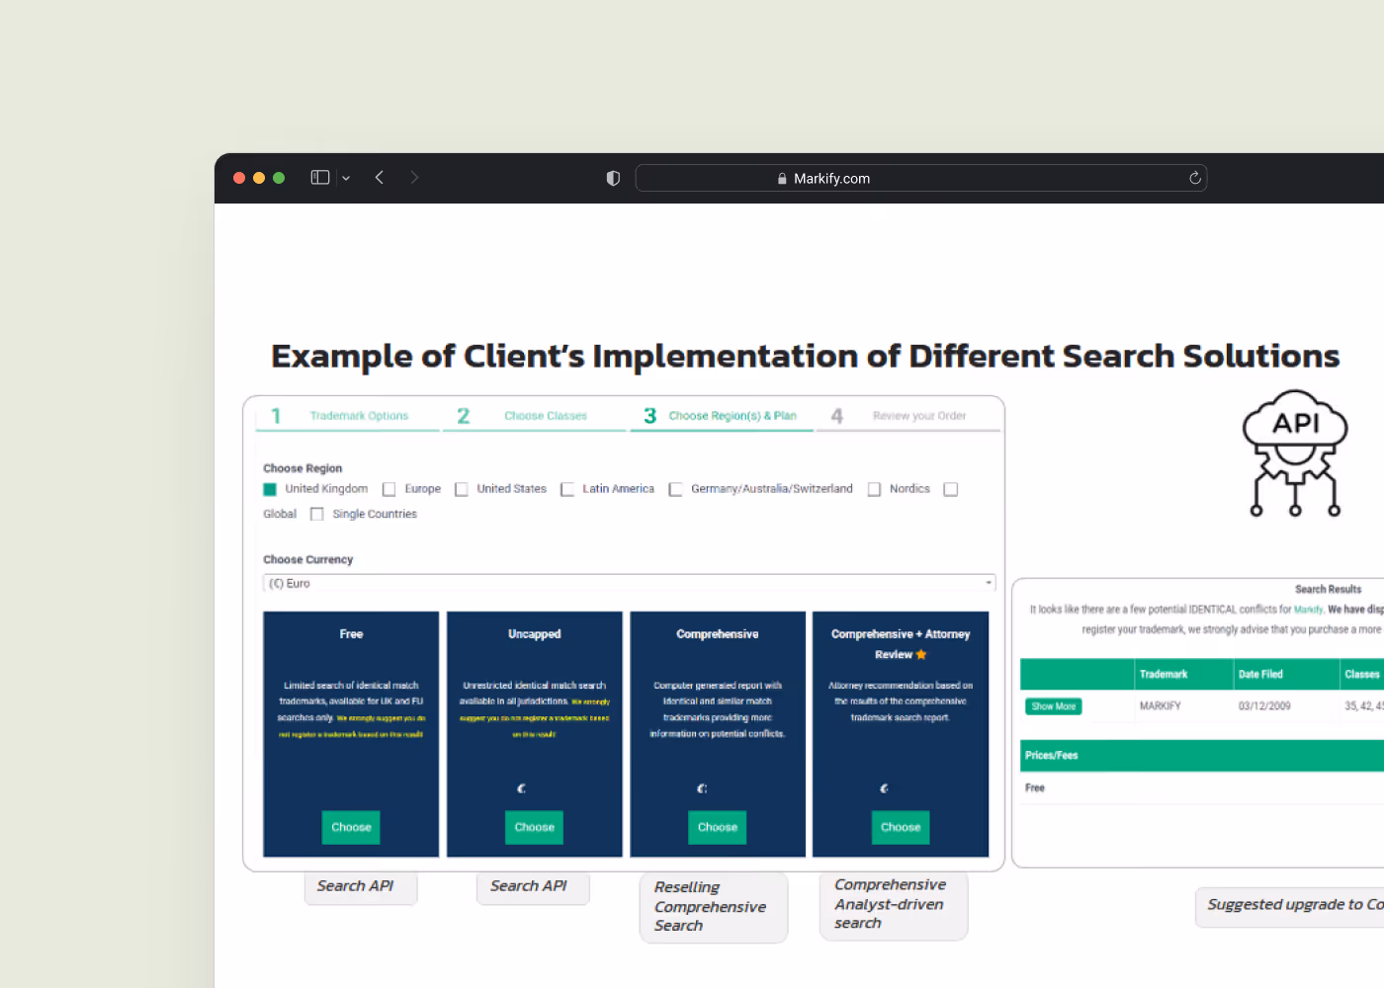Tick the Germany/Australia/Switzerland checkbox
Image resolution: width=1384 pixels, height=988 pixels.
(x=676, y=489)
